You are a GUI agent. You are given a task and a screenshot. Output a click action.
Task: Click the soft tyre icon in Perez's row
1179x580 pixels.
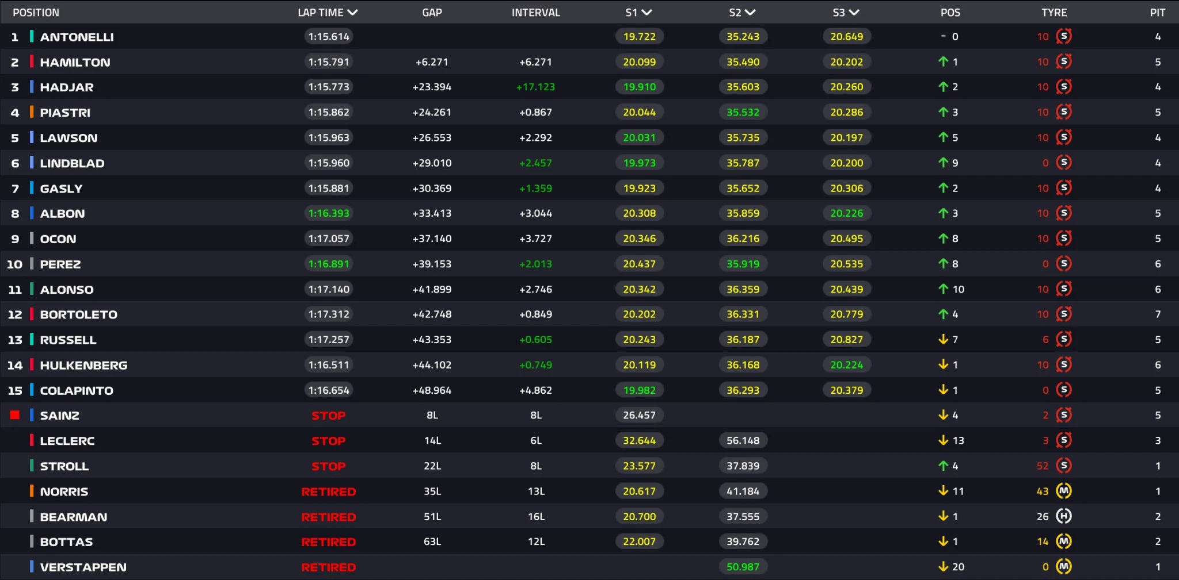coord(1063,264)
